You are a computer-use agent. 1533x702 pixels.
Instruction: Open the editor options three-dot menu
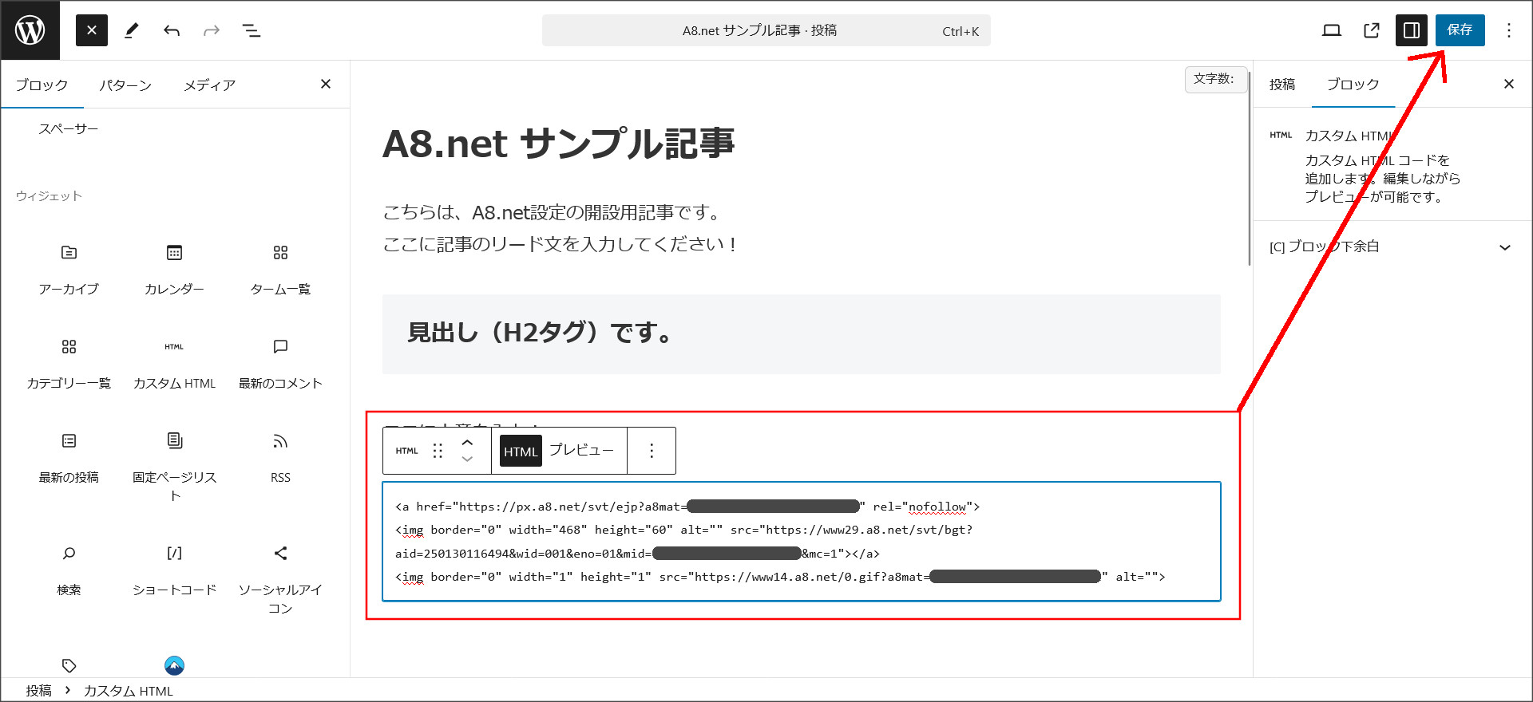click(x=1508, y=30)
